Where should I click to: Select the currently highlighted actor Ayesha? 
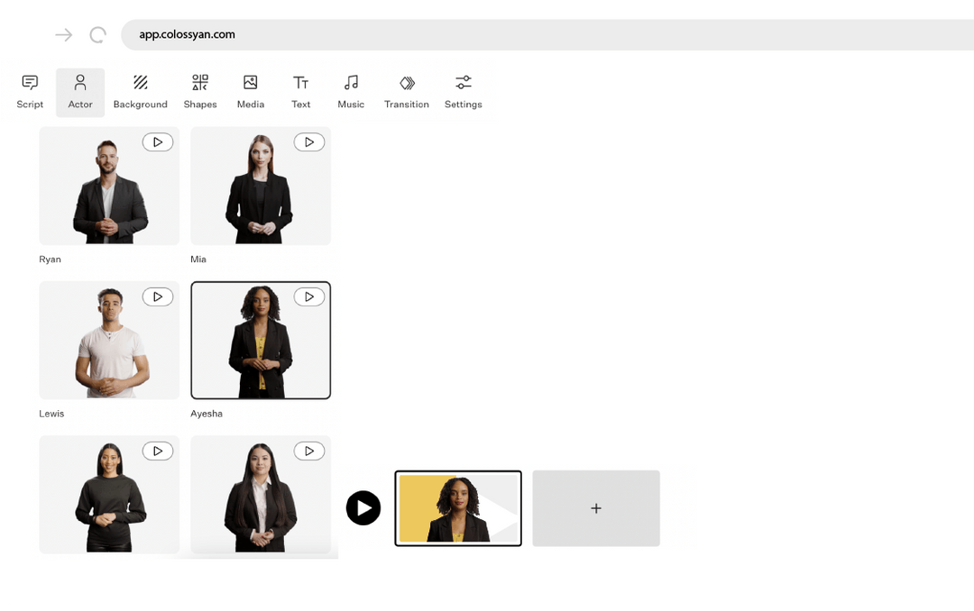261,341
